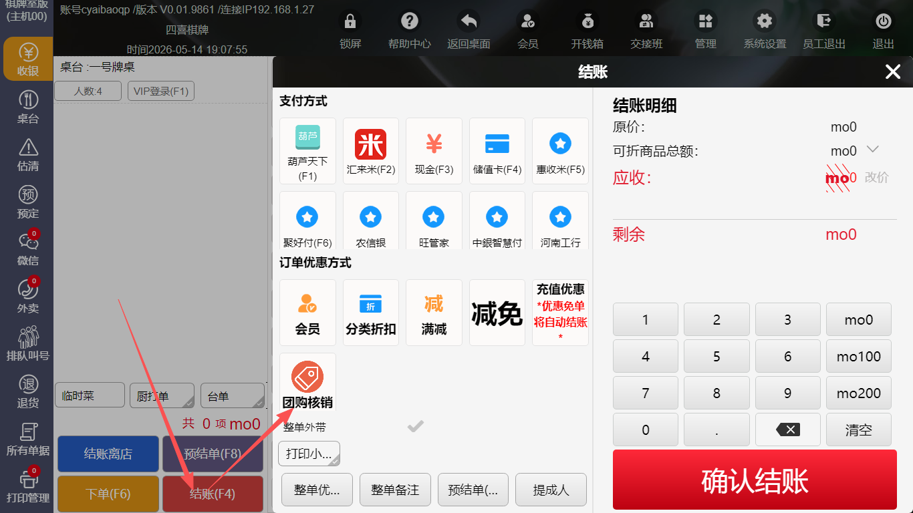Expand 可折商品总额 chevron
This screenshot has width=913, height=513.
click(872, 149)
